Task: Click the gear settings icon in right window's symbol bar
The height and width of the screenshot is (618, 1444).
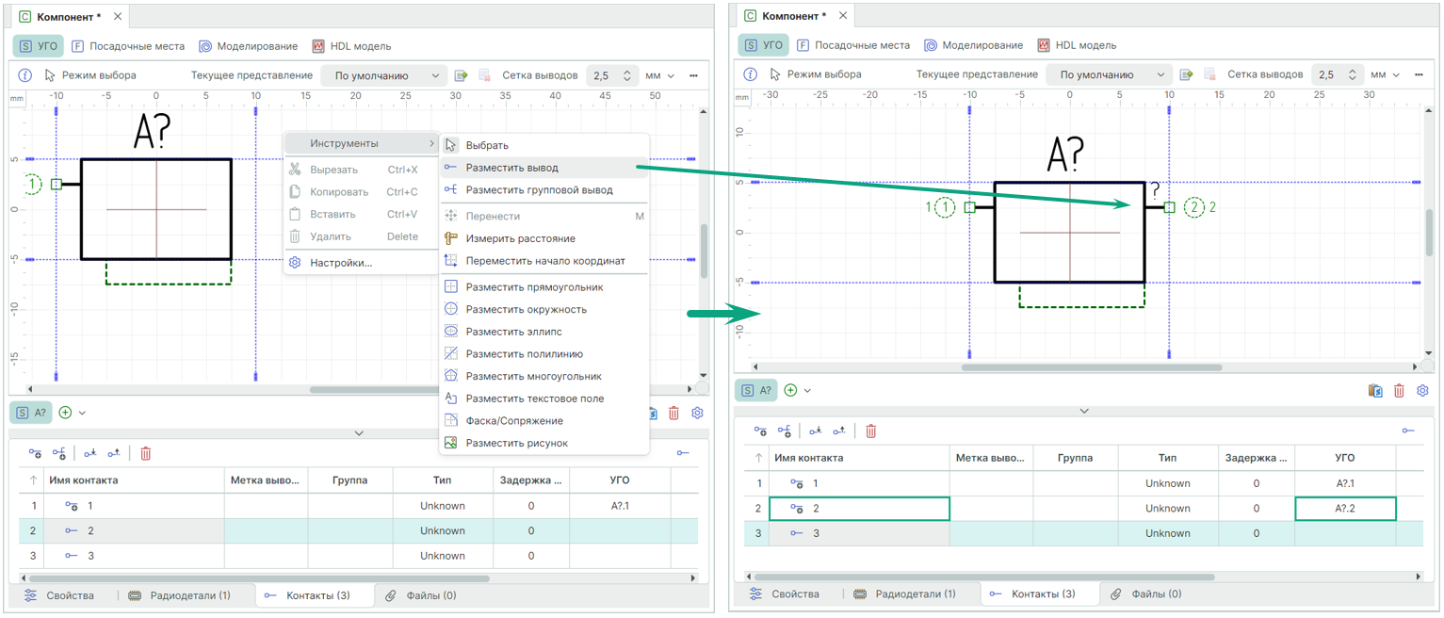Action: point(1422,390)
